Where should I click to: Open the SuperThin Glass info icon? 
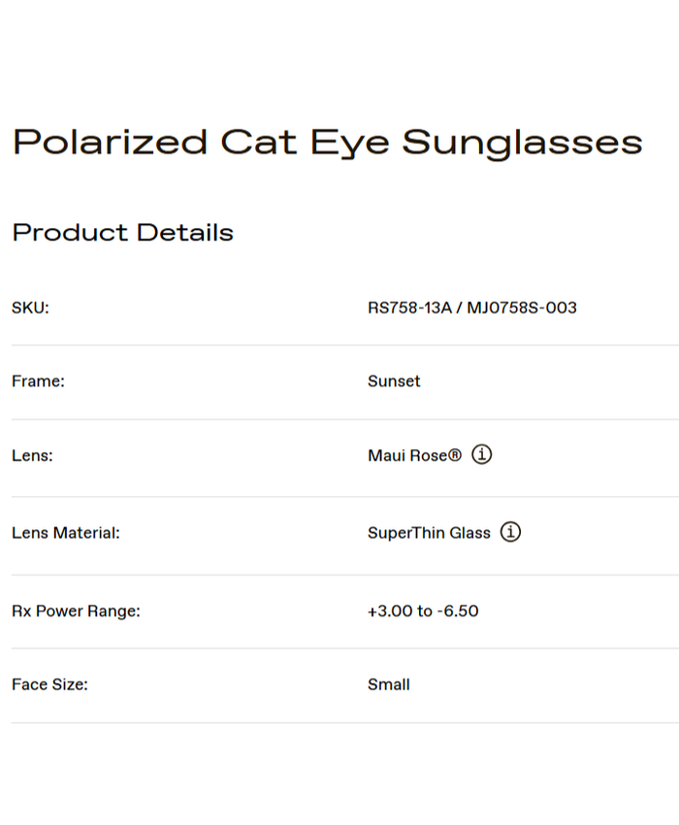tap(511, 532)
